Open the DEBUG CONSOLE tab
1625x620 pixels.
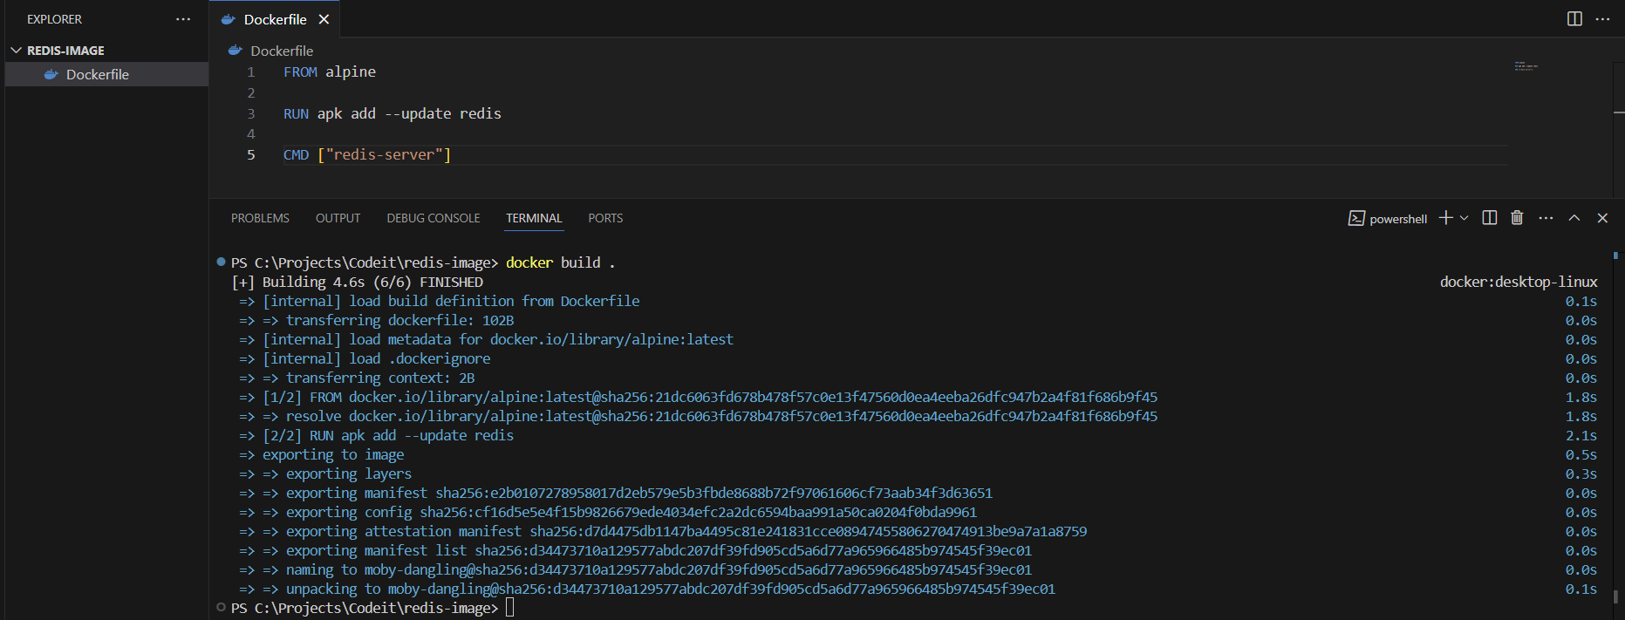(434, 218)
